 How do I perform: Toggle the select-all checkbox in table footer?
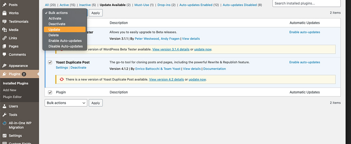[x=50, y=92]
